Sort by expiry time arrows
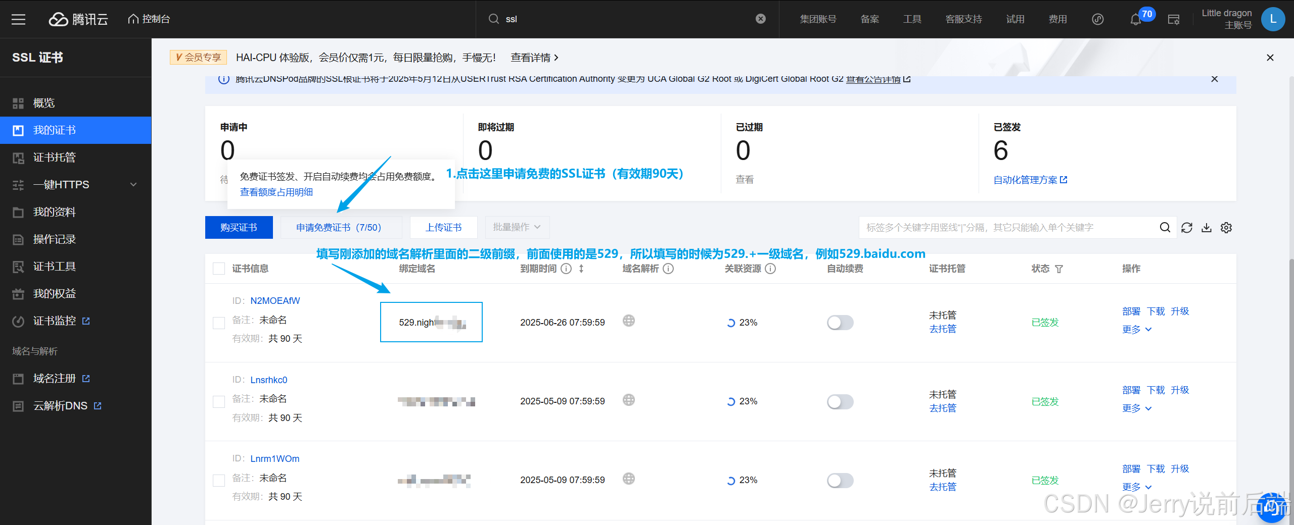This screenshot has width=1294, height=525. tap(581, 269)
